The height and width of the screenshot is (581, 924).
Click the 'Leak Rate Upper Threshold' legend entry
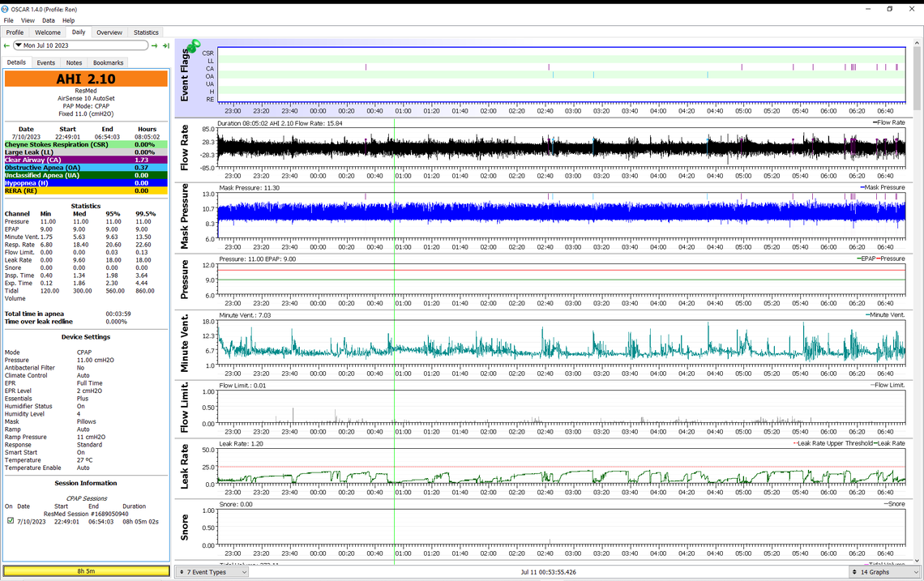tap(832, 443)
